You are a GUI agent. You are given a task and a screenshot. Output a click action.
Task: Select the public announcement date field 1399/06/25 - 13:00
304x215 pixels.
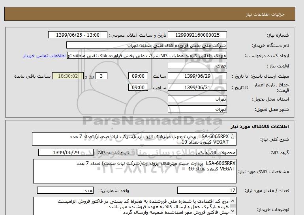click(x=77, y=35)
